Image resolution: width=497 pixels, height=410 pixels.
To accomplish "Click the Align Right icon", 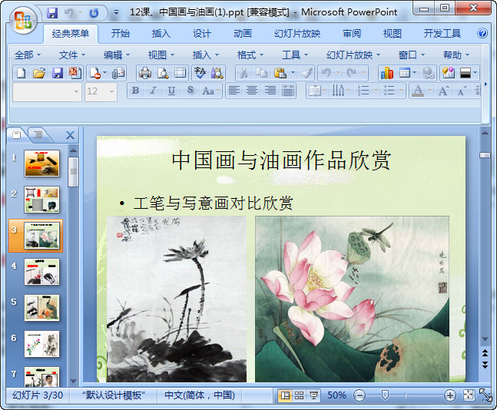I will [x=270, y=91].
